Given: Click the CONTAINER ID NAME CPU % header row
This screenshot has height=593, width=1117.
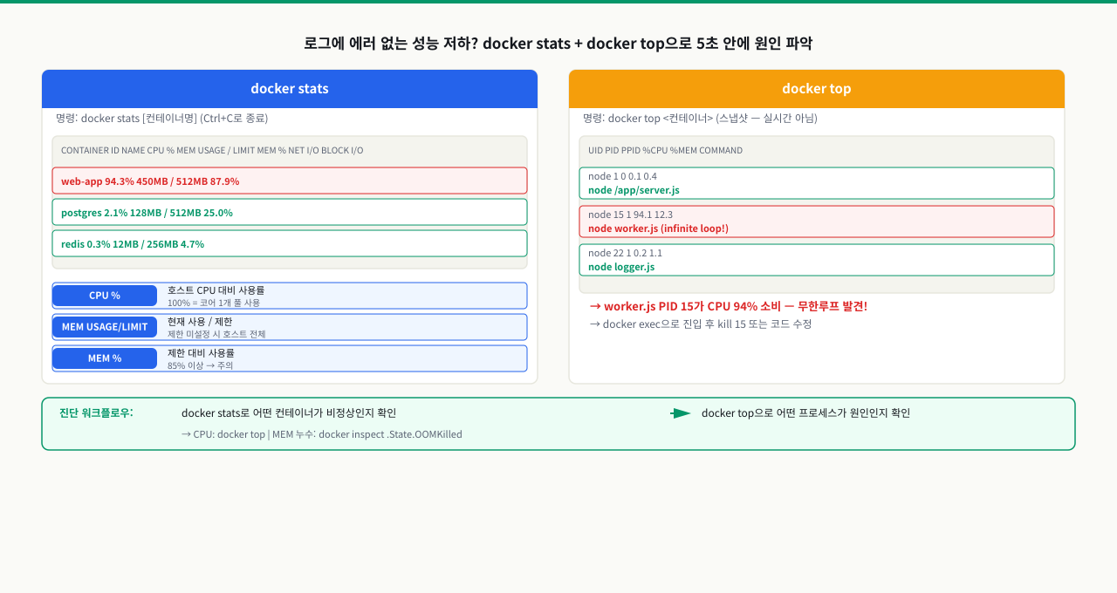Looking at the screenshot, I should coord(290,150).
